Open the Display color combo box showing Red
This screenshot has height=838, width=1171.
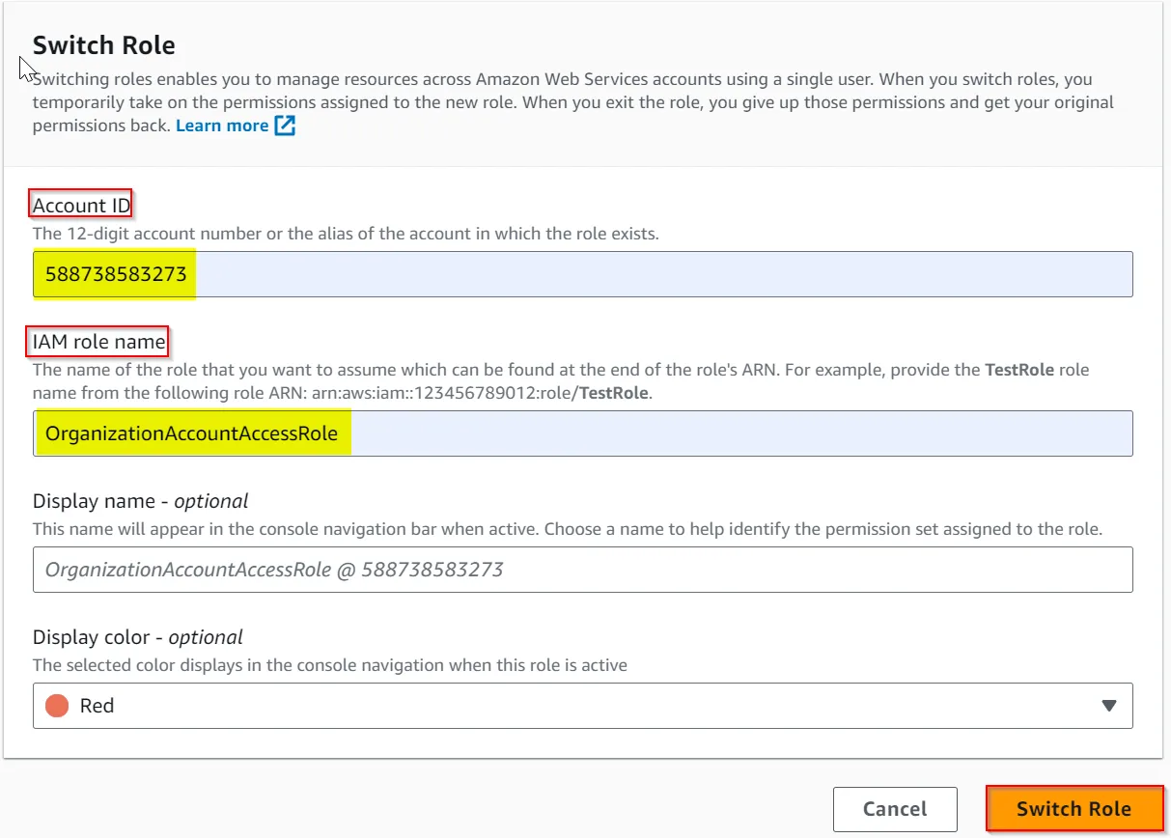(x=579, y=706)
